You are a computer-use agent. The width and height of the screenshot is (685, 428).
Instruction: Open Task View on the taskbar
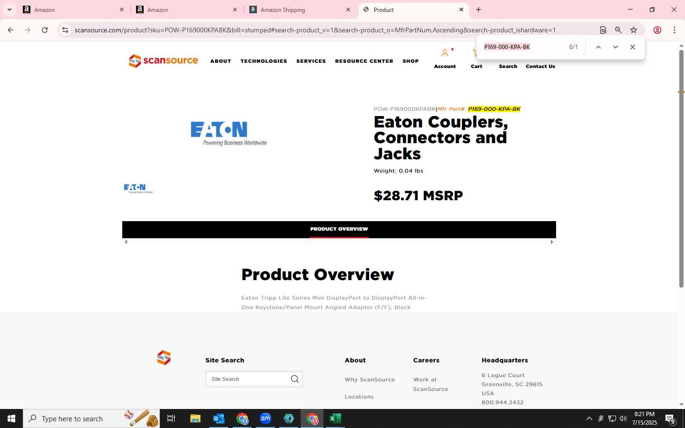(171, 418)
